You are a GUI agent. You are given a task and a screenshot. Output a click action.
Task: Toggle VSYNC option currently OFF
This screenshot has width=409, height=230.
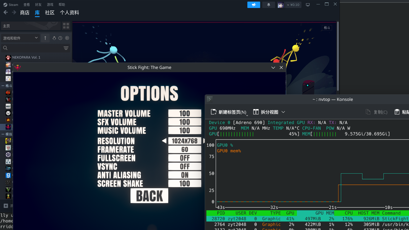click(185, 167)
